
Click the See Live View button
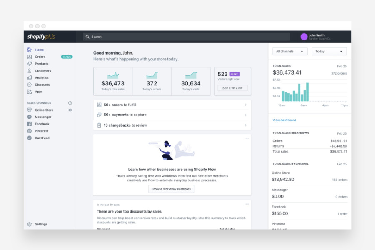232,88
